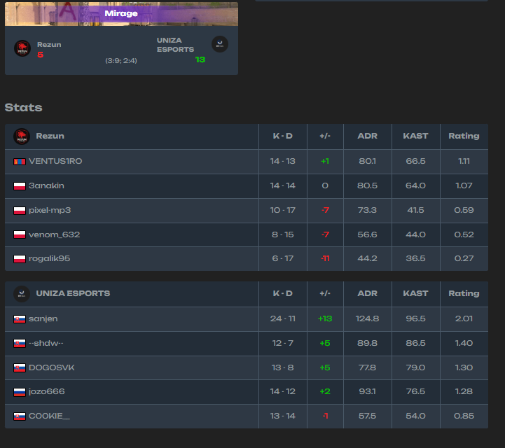Click ADR column header in UNIZA table
The width and height of the screenshot is (505, 448).
pos(367,293)
